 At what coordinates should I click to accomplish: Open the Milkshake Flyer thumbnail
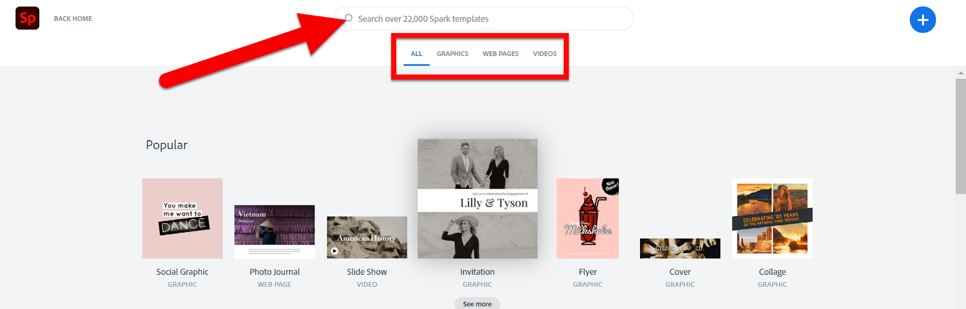coord(587,219)
